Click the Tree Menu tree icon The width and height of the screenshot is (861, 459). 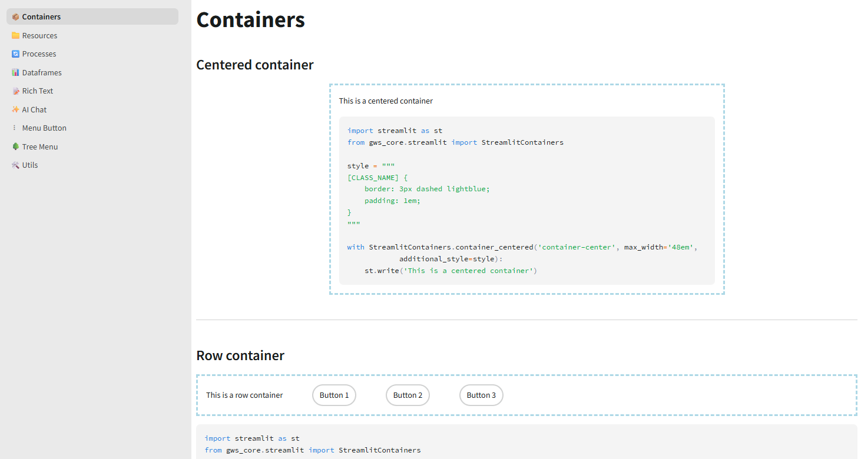(x=15, y=147)
